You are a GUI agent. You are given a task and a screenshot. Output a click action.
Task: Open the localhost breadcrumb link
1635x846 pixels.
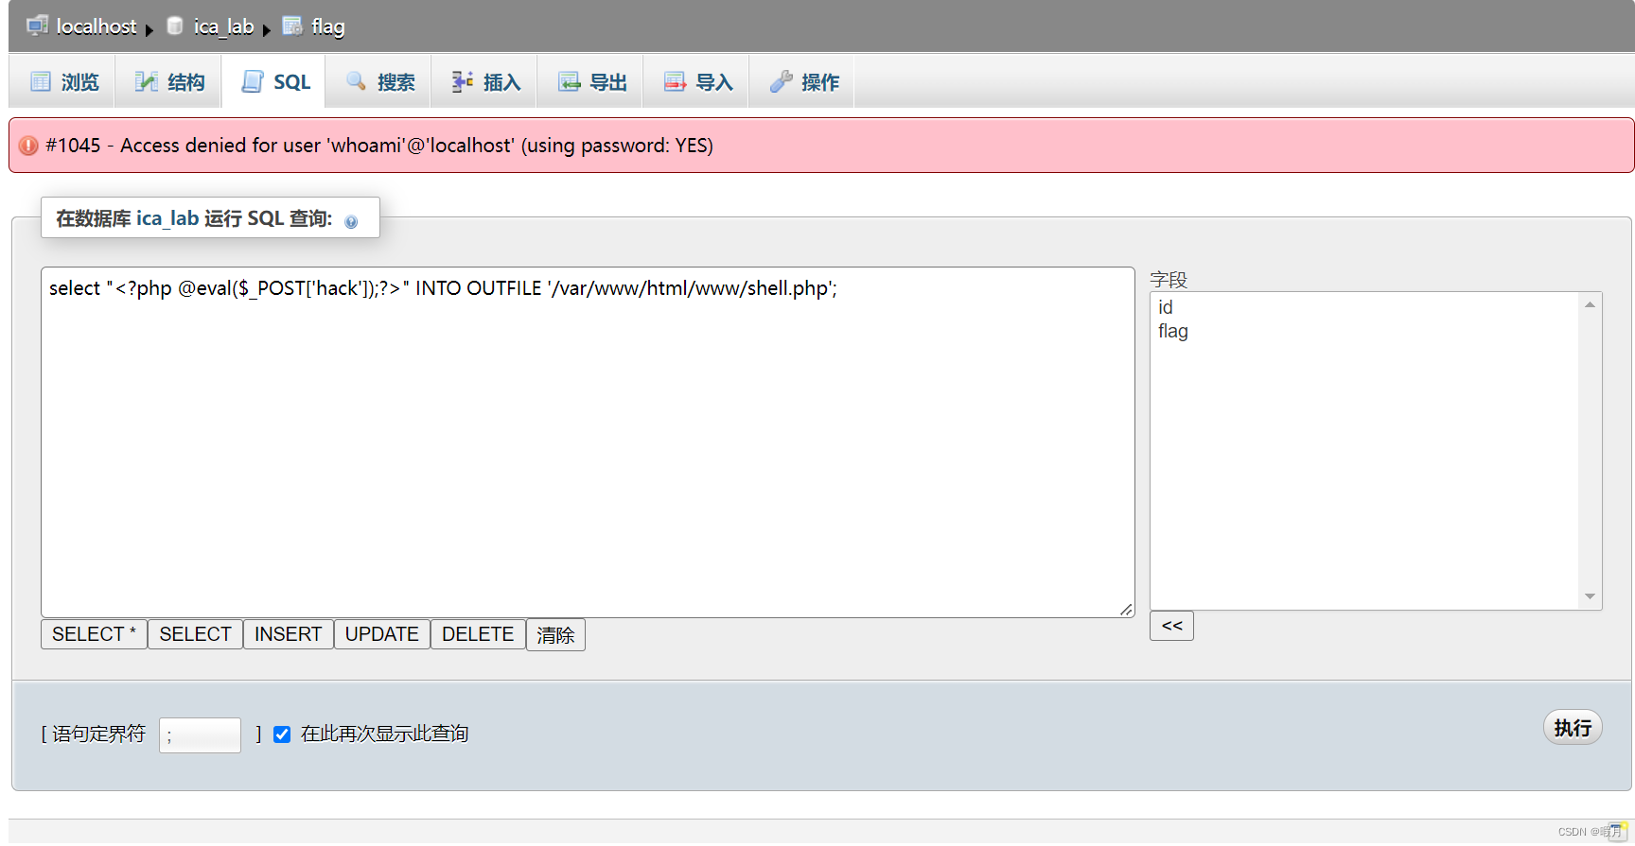96,26
